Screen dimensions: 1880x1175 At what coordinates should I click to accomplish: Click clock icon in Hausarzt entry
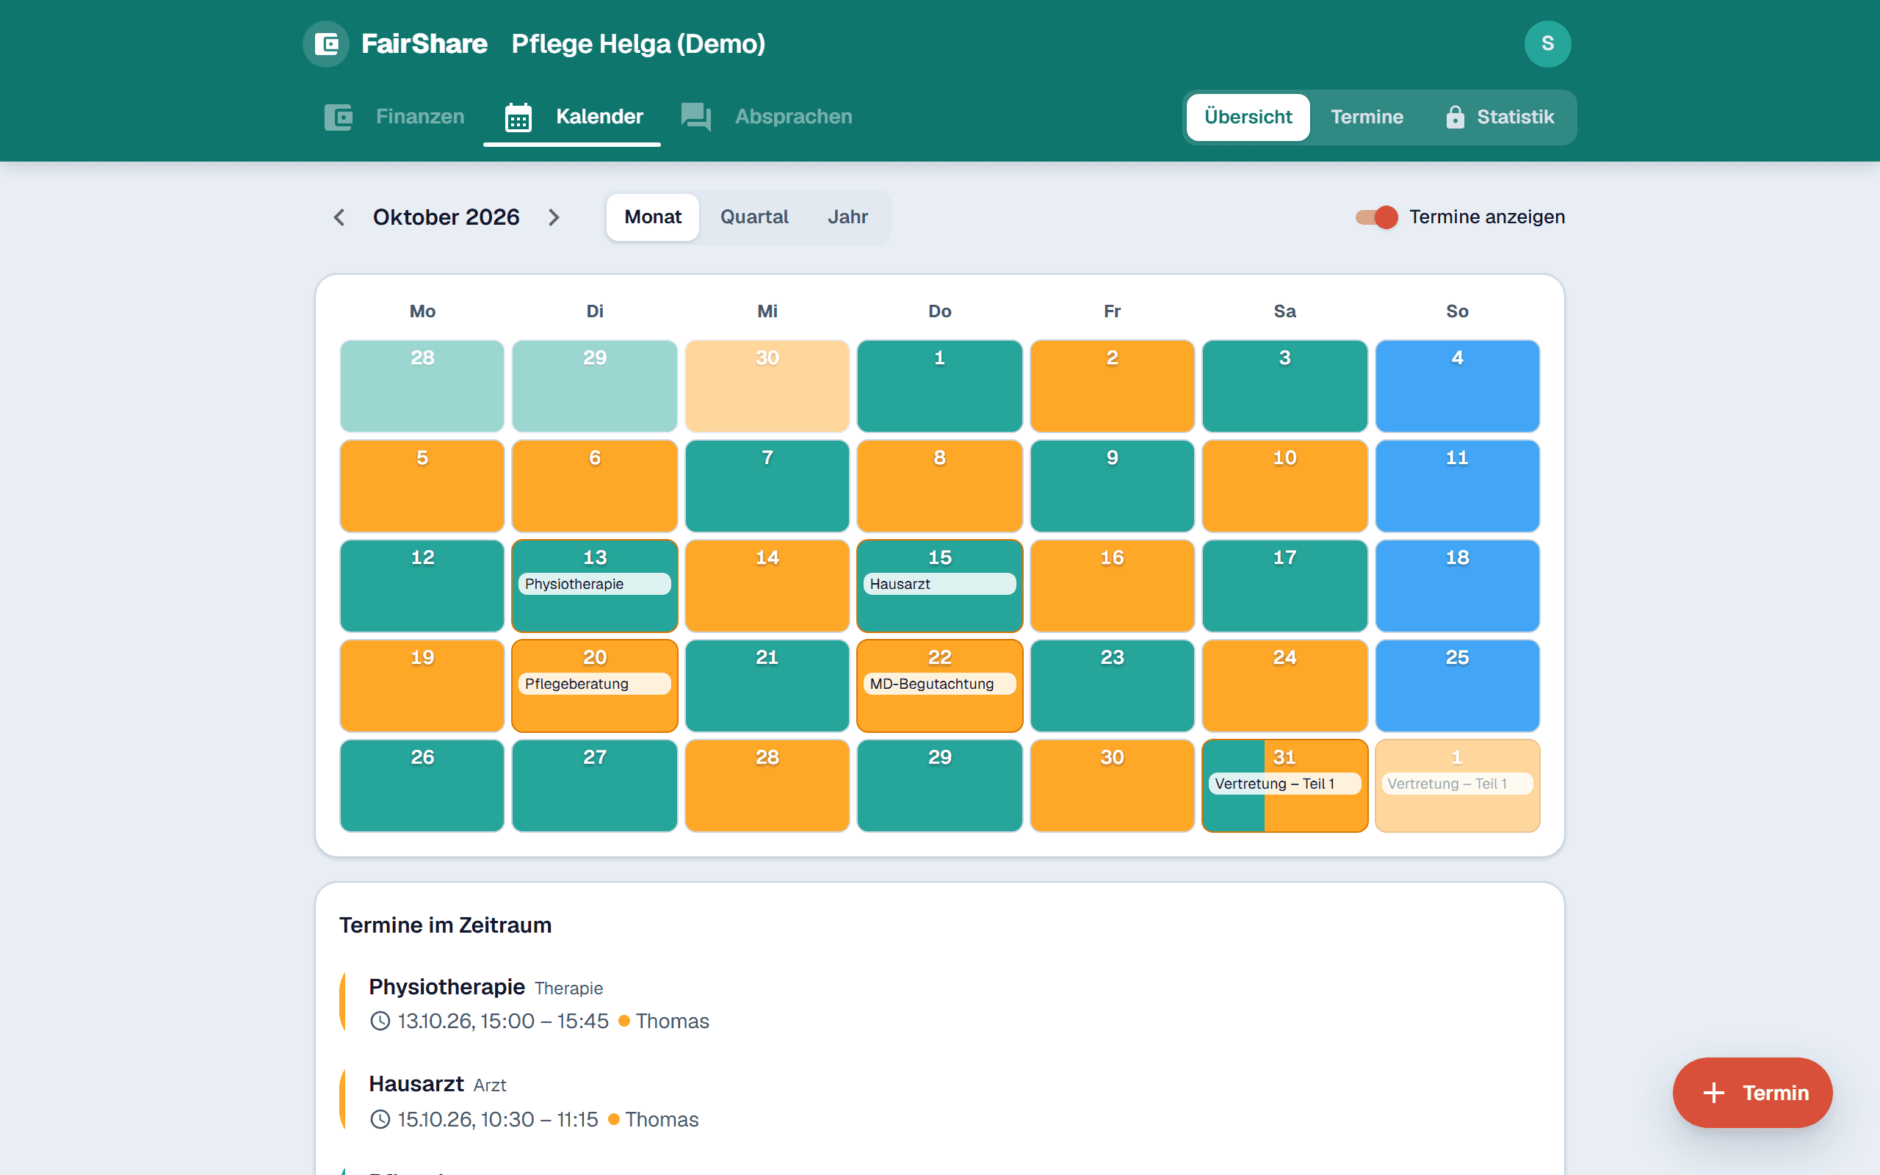pos(380,1119)
